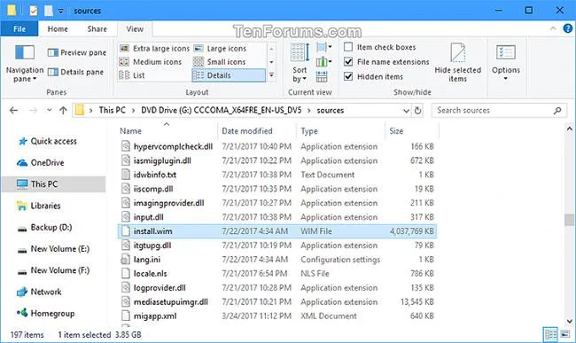
Task: Select the View ribbon tab
Action: (x=135, y=29)
